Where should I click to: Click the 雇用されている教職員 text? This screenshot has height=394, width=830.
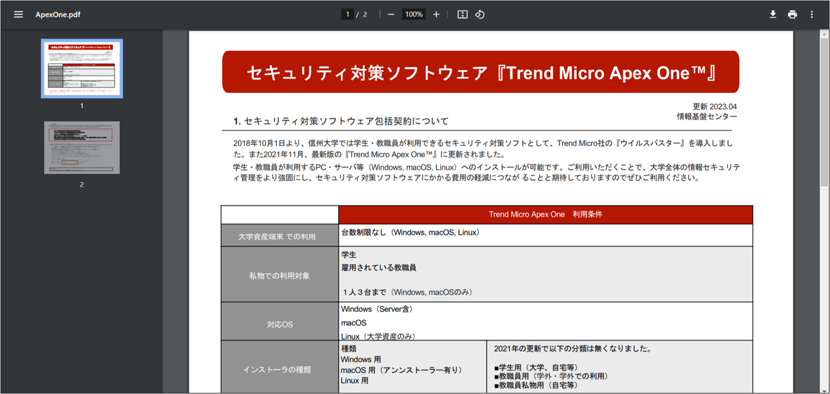tap(378, 268)
